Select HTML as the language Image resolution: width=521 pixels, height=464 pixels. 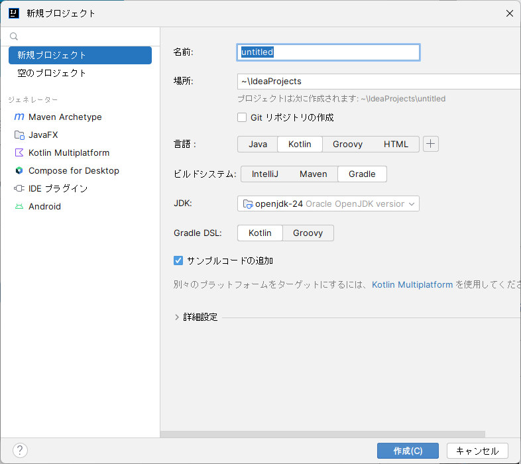pyautogui.click(x=396, y=145)
